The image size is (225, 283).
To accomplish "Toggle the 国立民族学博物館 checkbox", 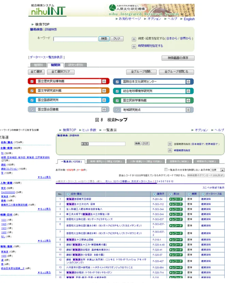I will (117, 101).
